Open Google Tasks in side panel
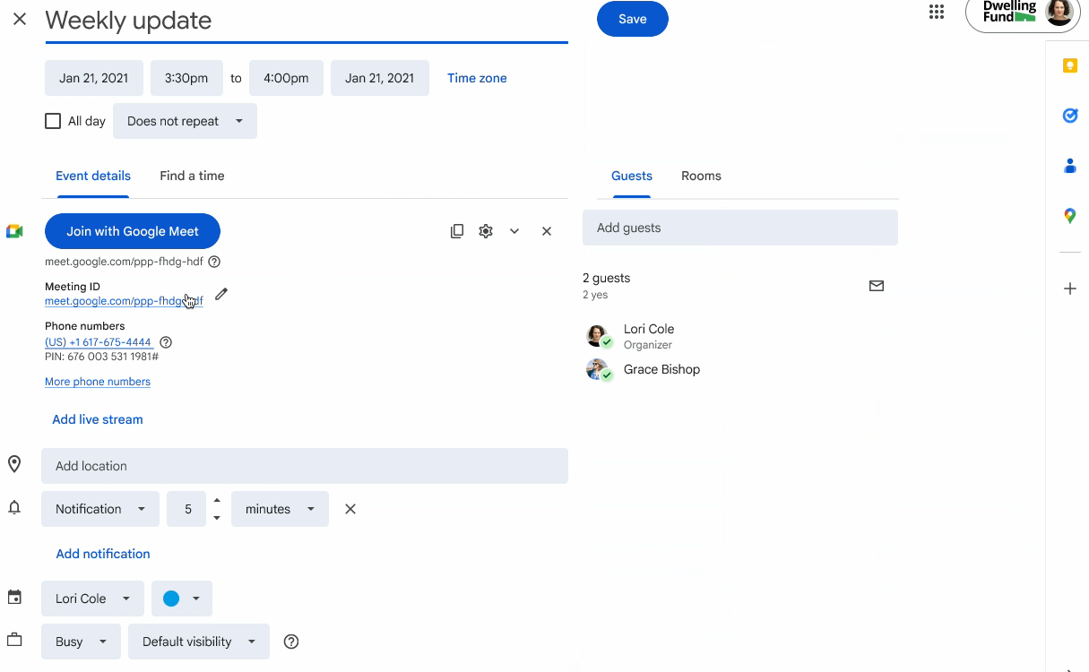The image size is (1089, 672). [1069, 116]
